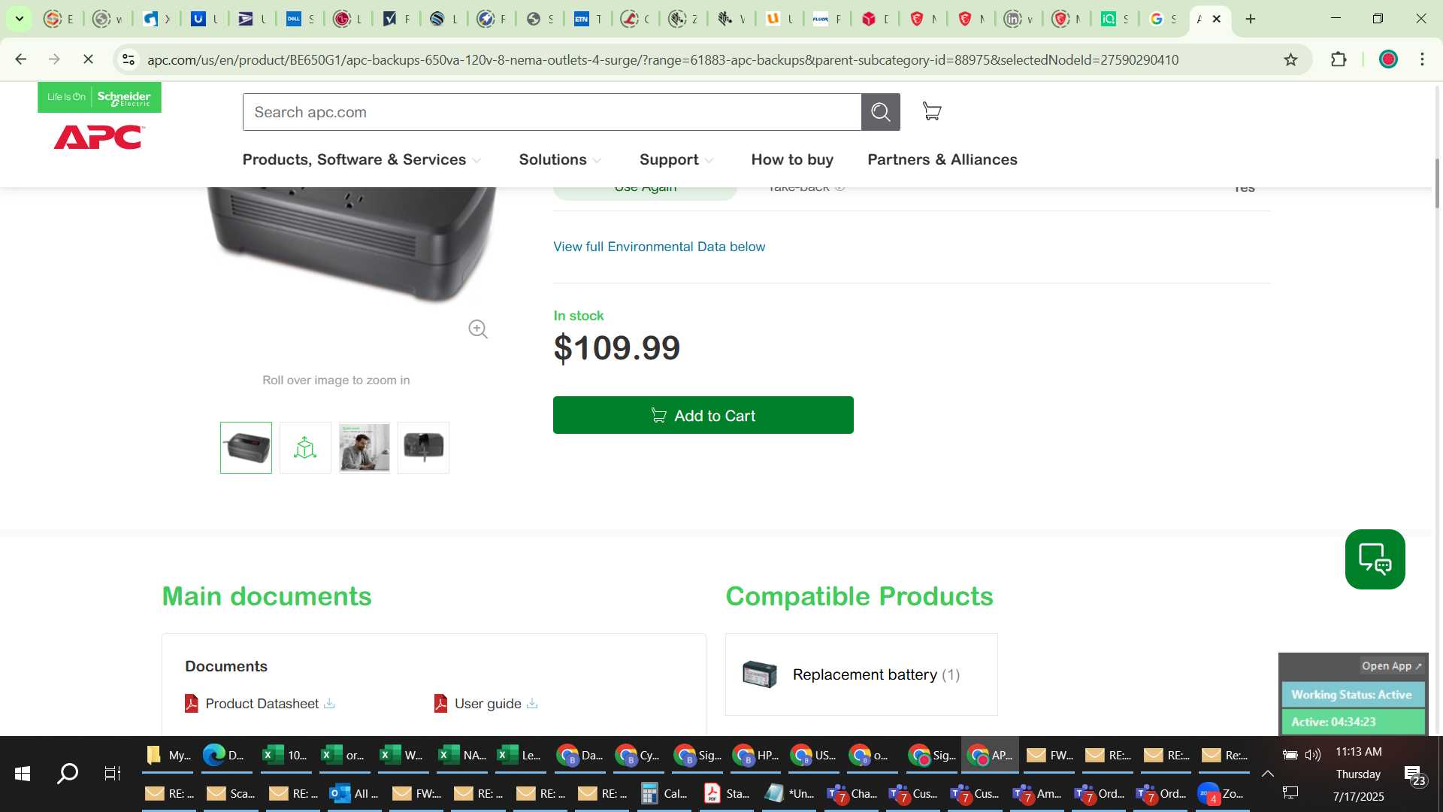
Task: Open the live chat widget
Action: click(1375, 559)
